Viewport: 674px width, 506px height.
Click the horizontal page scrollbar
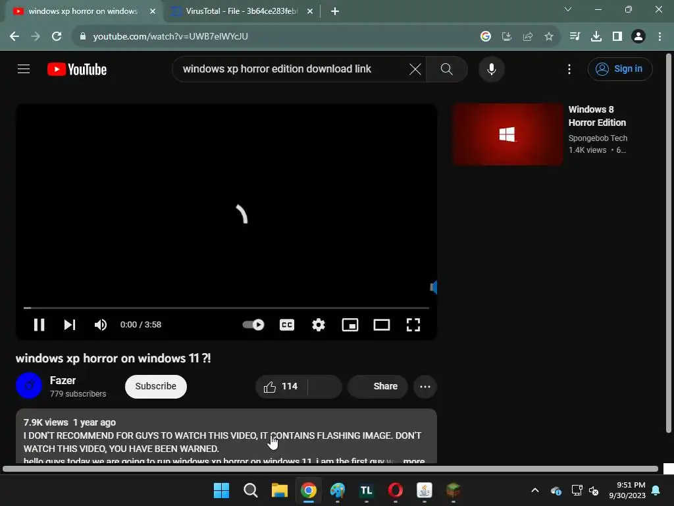330,468
